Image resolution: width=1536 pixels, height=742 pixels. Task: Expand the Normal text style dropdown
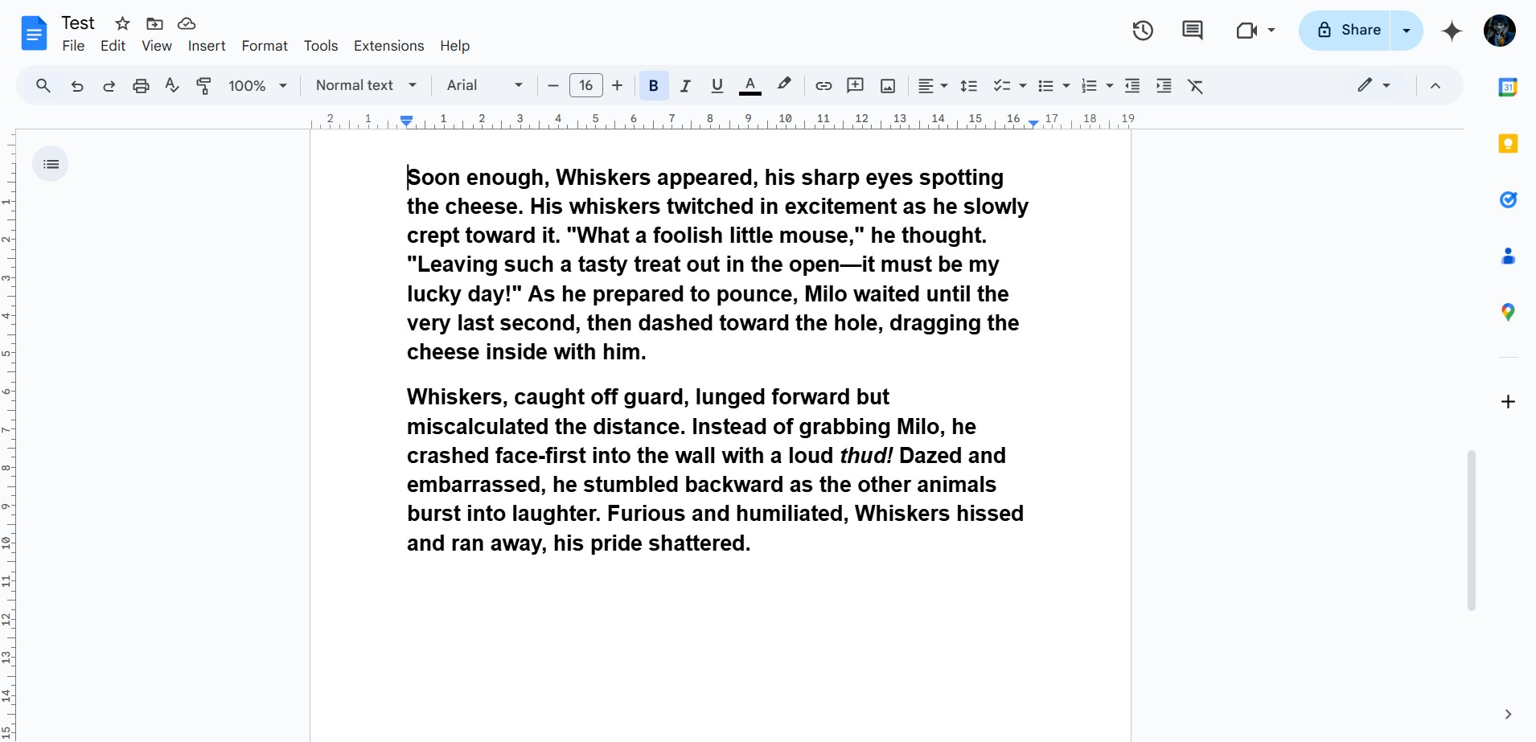tap(366, 85)
